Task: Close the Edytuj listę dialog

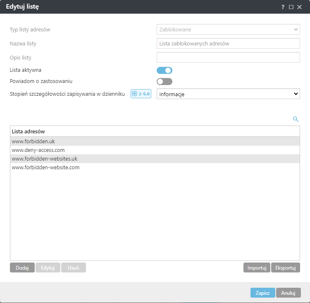Action: [x=300, y=7]
